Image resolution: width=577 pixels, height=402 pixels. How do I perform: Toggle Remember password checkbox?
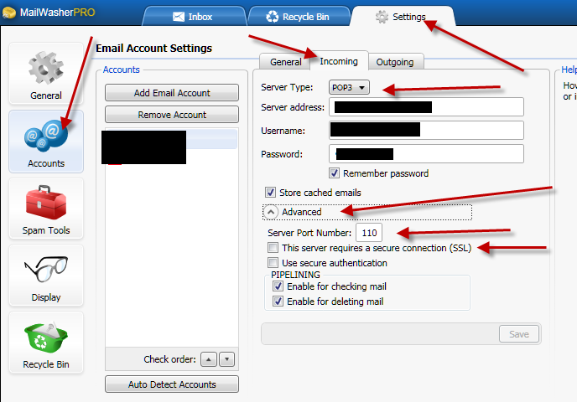[334, 173]
